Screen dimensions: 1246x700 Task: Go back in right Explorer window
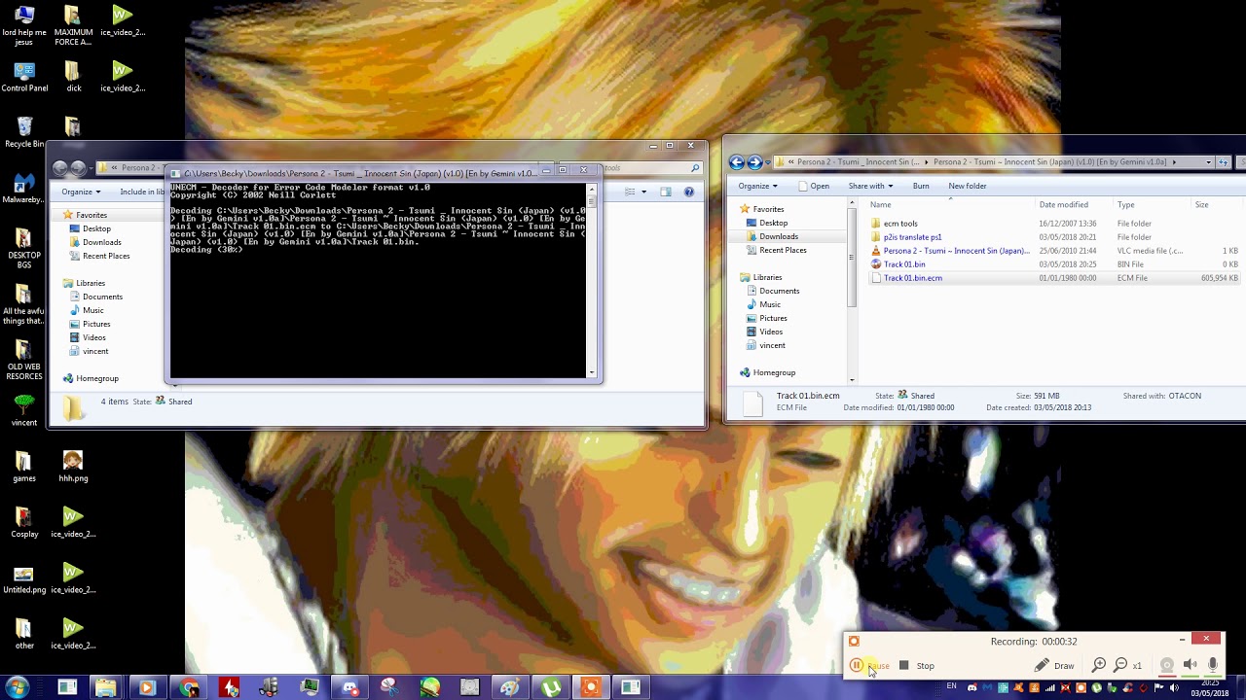(x=737, y=162)
